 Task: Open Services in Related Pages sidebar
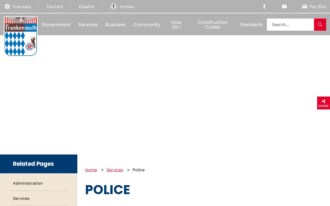tap(21, 198)
